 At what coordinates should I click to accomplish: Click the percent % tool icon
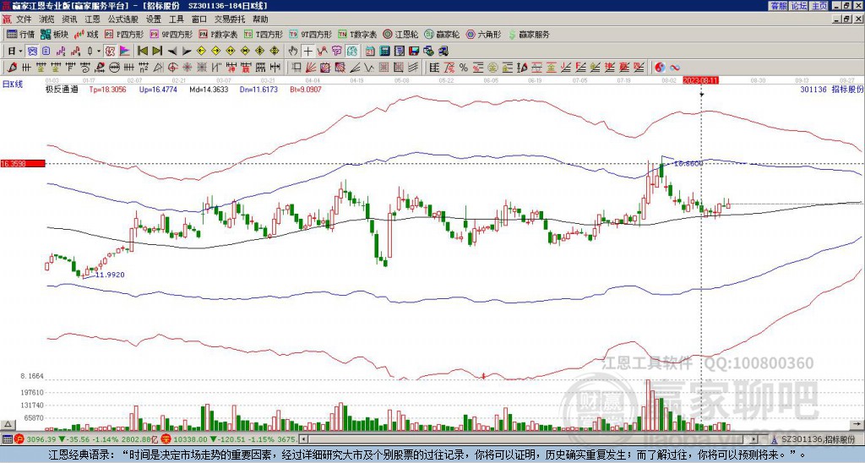(x=464, y=68)
